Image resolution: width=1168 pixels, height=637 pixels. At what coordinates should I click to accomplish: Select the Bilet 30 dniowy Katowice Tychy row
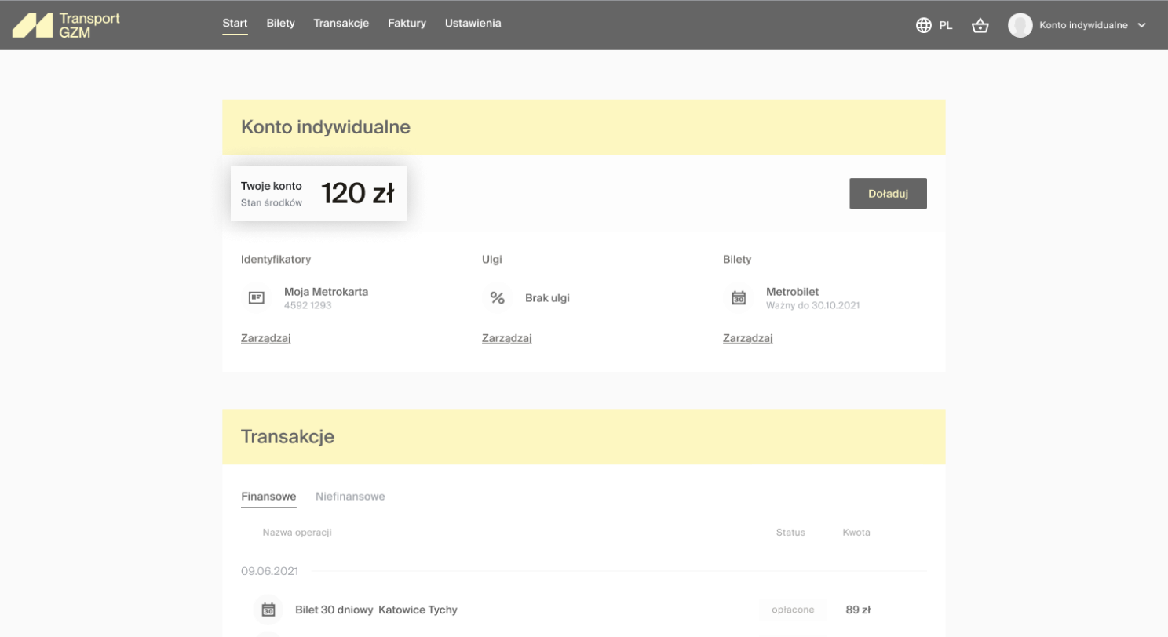pyautogui.click(x=376, y=610)
